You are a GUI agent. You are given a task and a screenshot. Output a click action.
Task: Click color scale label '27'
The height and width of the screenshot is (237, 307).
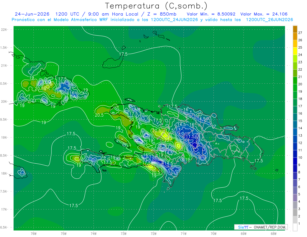click(x=300, y=33)
